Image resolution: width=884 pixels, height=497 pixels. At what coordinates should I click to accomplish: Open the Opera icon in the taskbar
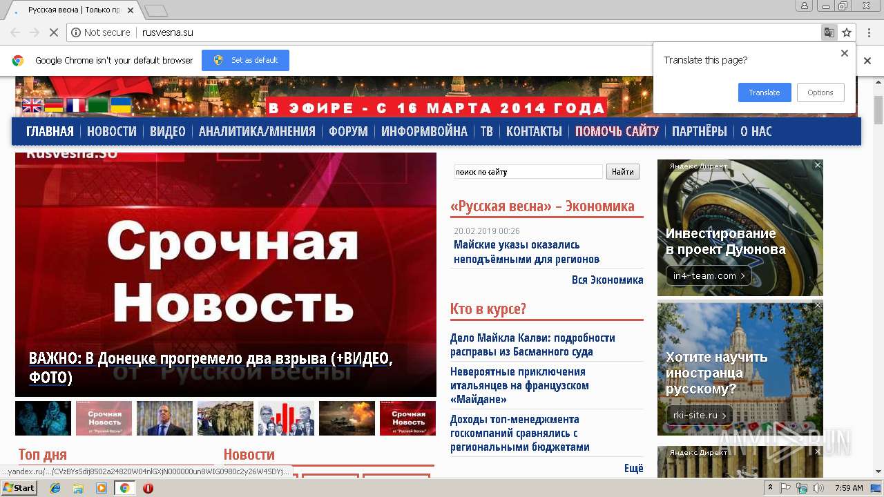click(x=148, y=488)
